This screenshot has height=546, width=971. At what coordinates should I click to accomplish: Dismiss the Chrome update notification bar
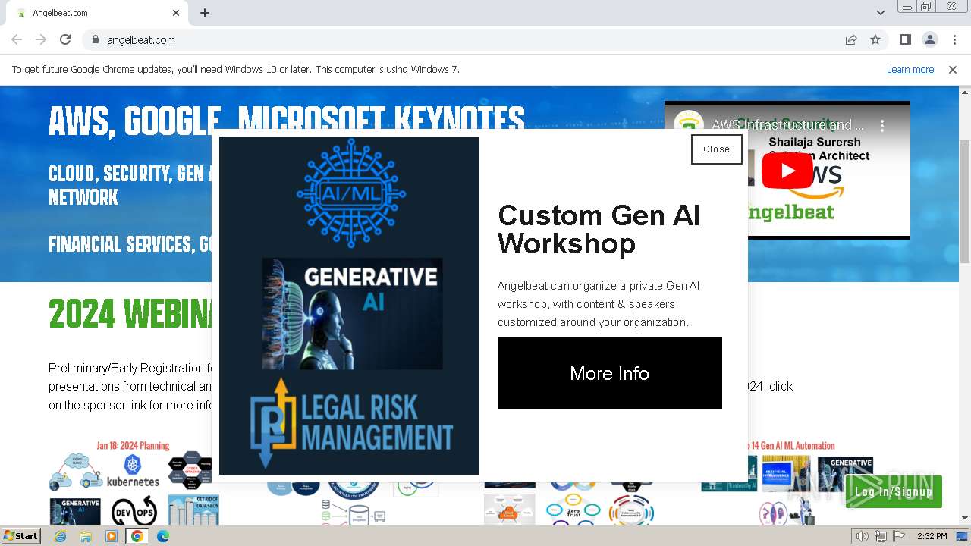(953, 69)
